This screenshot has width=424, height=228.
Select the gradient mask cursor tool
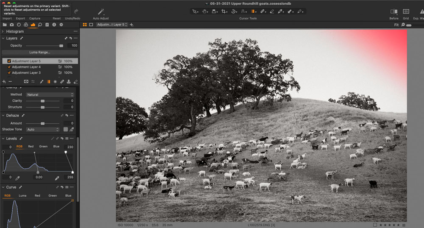click(253, 11)
